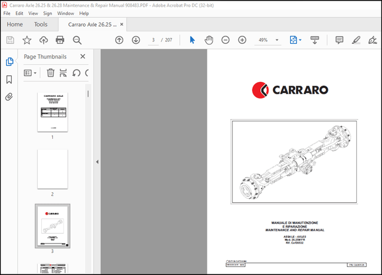The image size is (382, 275).
Task: Switch to the Tools tab
Action: coord(41,25)
